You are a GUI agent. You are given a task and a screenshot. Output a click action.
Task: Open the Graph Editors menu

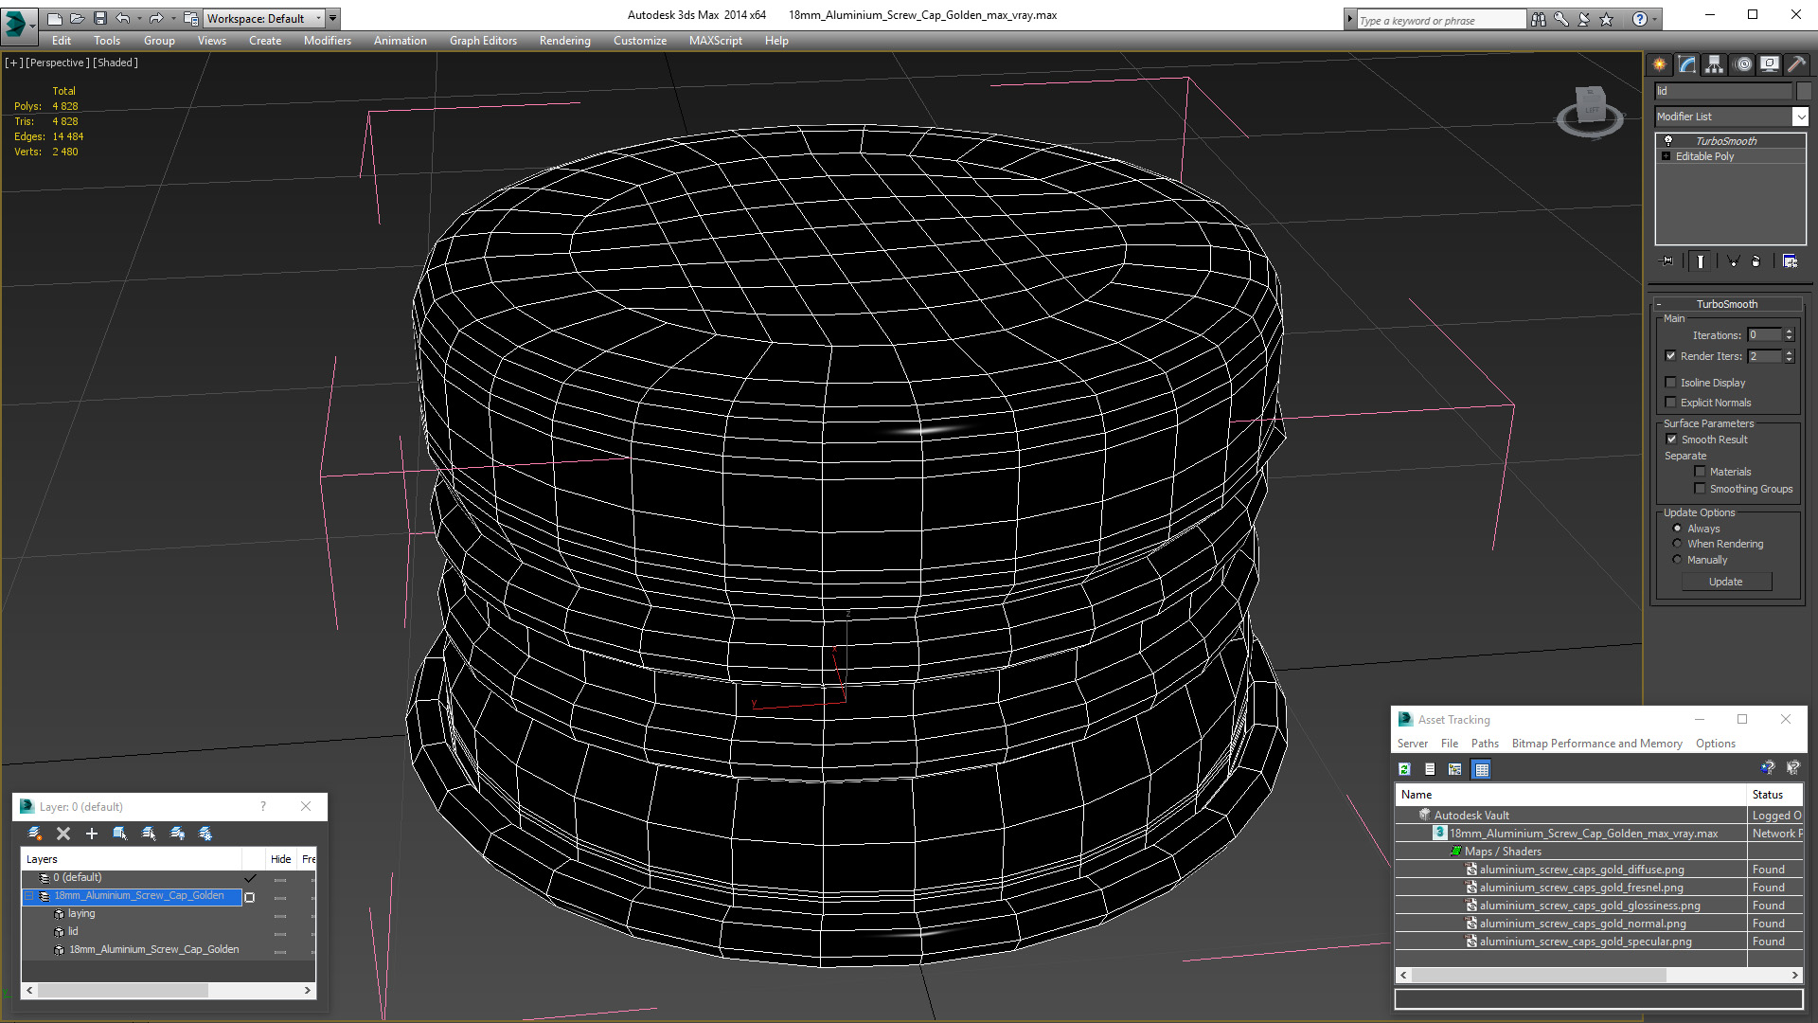pos(483,41)
